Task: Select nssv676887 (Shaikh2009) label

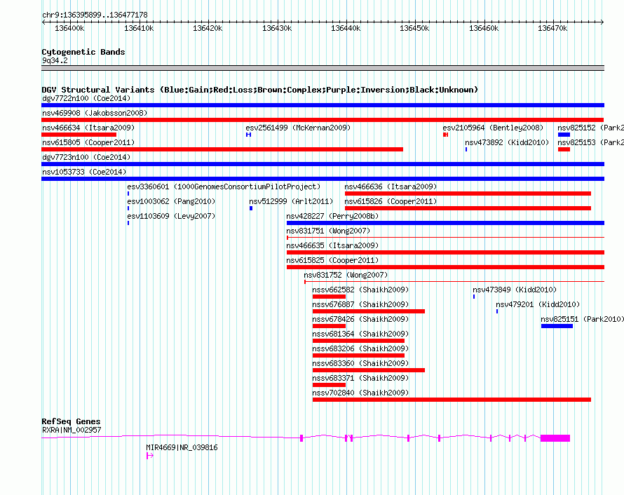Action: click(360, 304)
